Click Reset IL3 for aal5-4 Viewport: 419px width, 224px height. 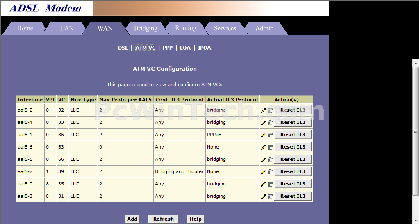coord(293,122)
